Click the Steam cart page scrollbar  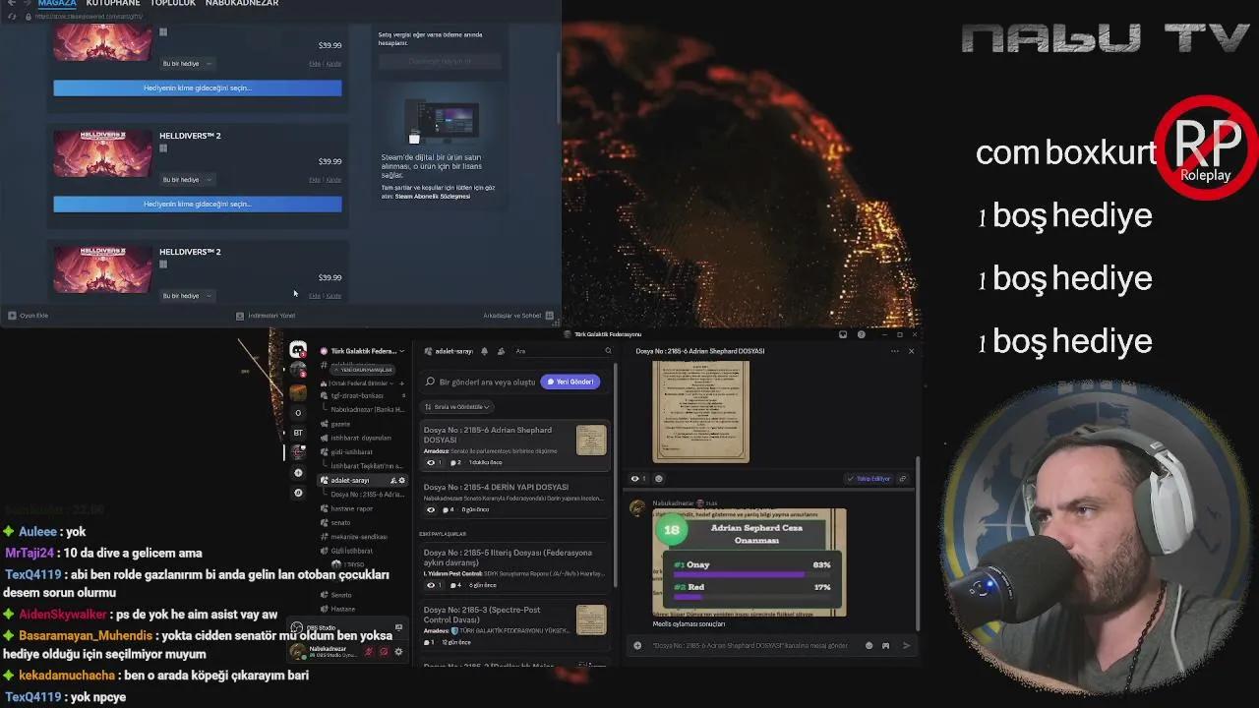click(559, 88)
